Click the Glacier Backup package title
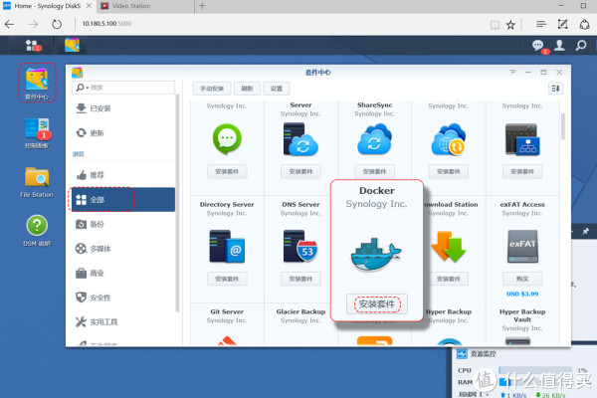The width and height of the screenshot is (597, 398). 300,311
